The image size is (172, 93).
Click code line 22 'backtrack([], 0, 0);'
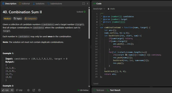[x=115, y=71]
